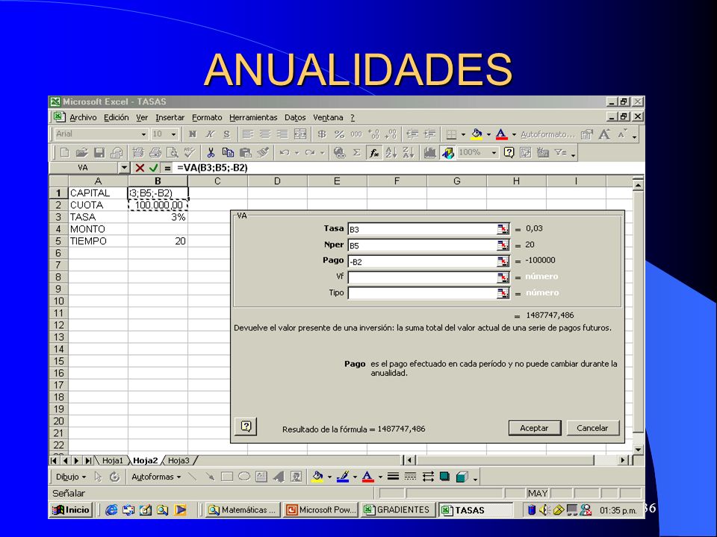Select the Rectangle drawing tool
This screenshot has height=537, width=717.
click(x=227, y=477)
